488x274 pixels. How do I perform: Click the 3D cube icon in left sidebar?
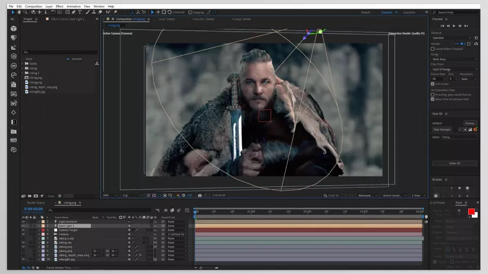(x=13, y=28)
